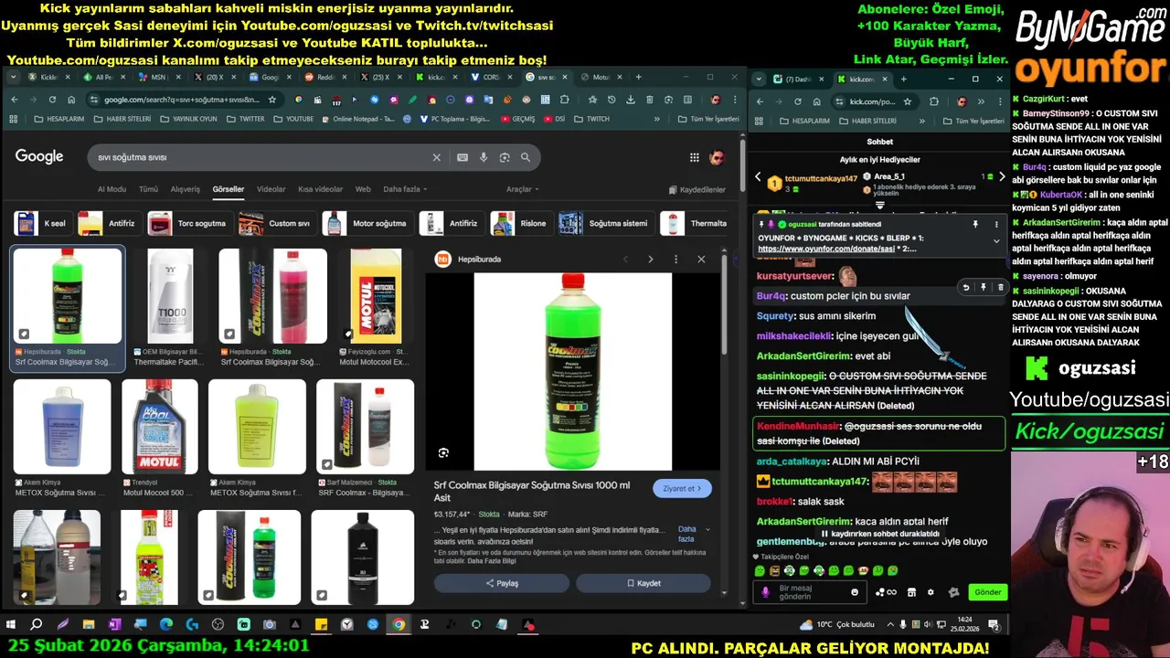1170x658 pixels.
Task: Bookmark the kick.com page with the star
Action: (907, 101)
